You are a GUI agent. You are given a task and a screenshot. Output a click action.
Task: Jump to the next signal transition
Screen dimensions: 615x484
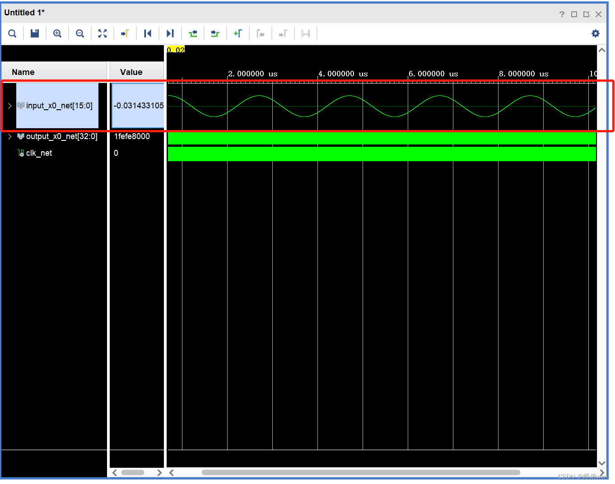(215, 33)
